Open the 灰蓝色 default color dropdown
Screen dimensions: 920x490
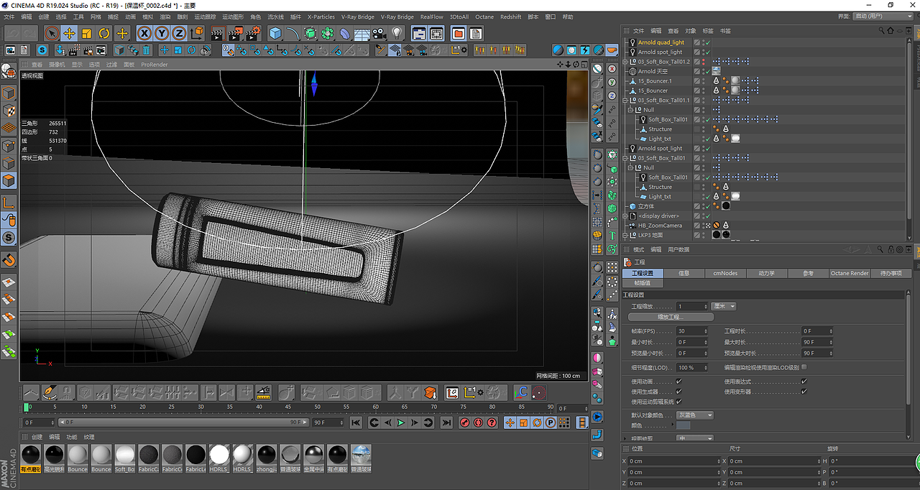click(x=695, y=415)
